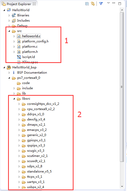Select the lscript.ld linker script icon

pos(19,57)
